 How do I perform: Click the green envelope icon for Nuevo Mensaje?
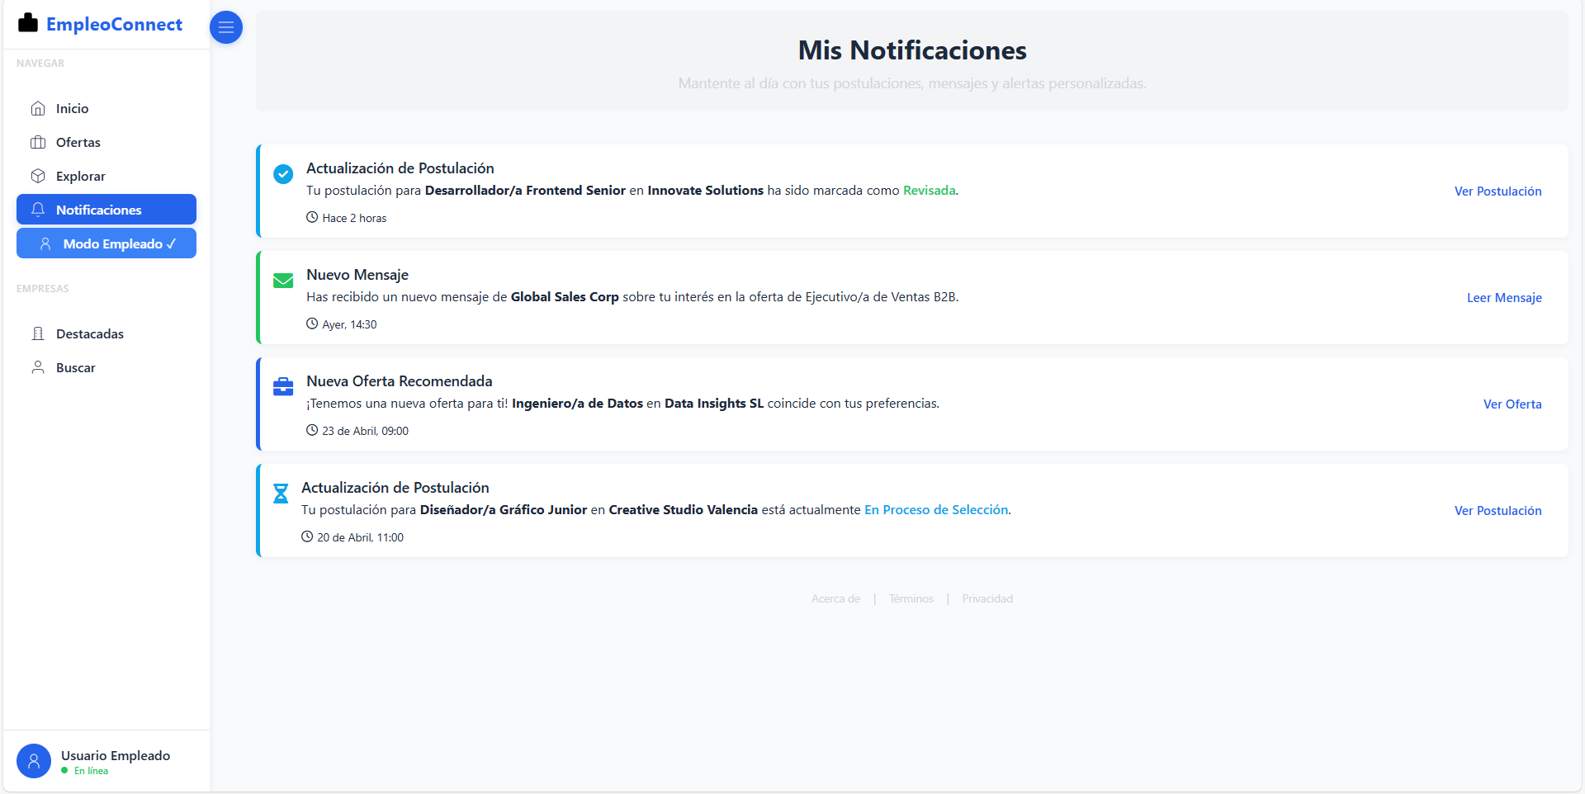283,281
